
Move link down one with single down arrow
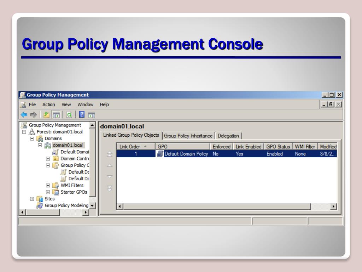110,177
